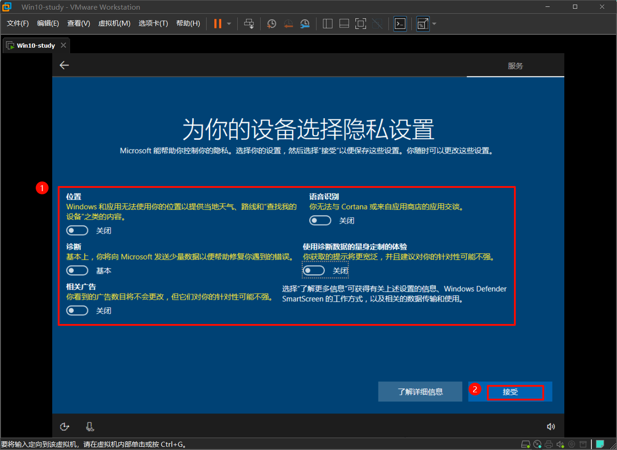Enable the 位置 location privacy switch

(77, 230)
